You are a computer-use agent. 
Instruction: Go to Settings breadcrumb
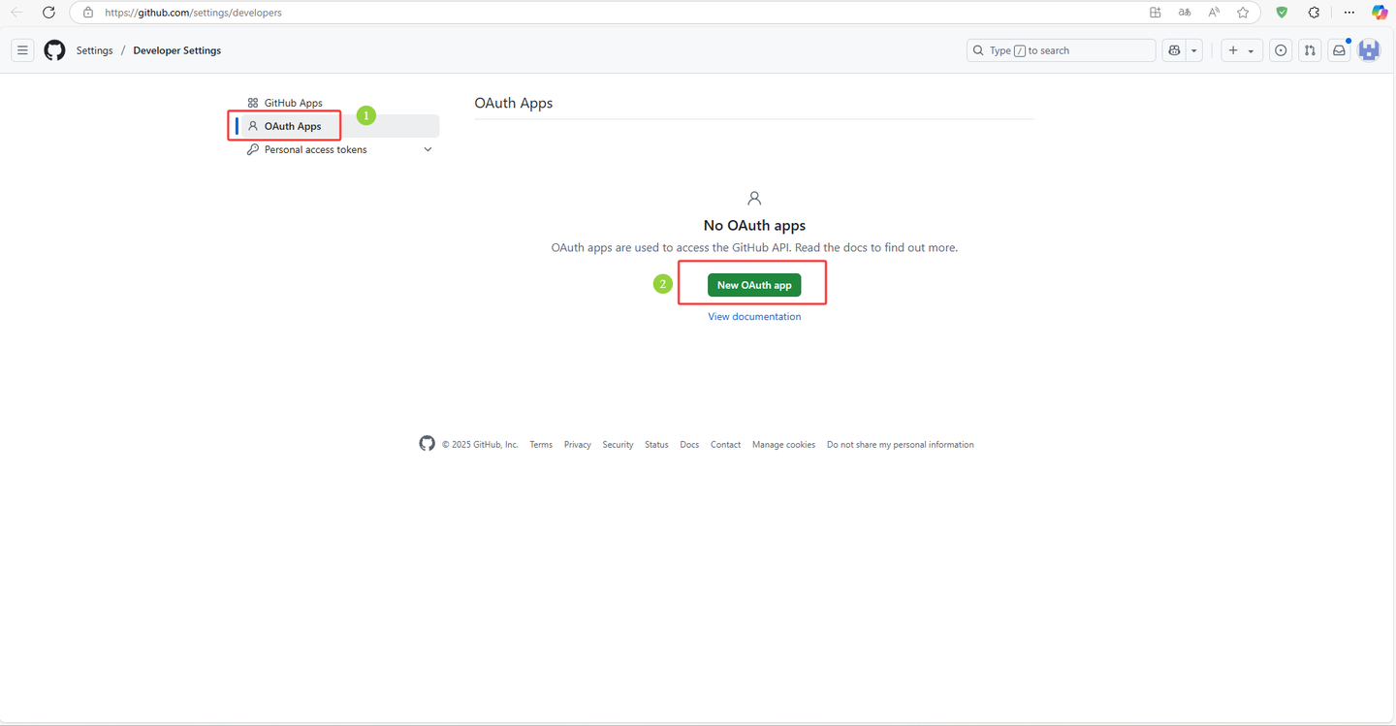pos(94,50)
